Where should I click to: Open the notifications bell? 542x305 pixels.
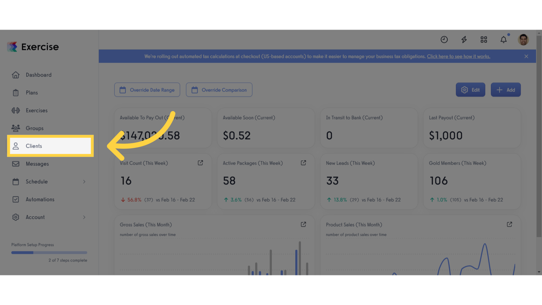pos(503,39)
